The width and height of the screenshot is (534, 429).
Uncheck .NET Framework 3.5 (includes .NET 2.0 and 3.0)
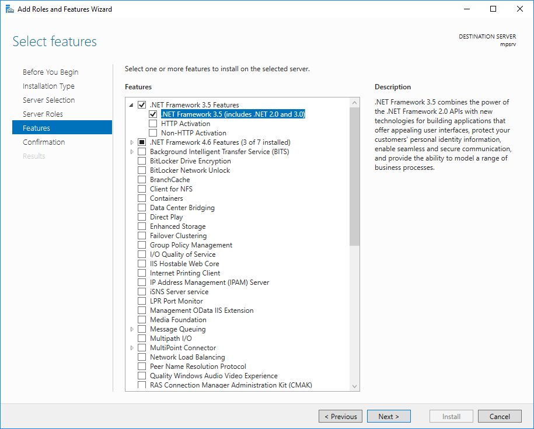point(153,114)
